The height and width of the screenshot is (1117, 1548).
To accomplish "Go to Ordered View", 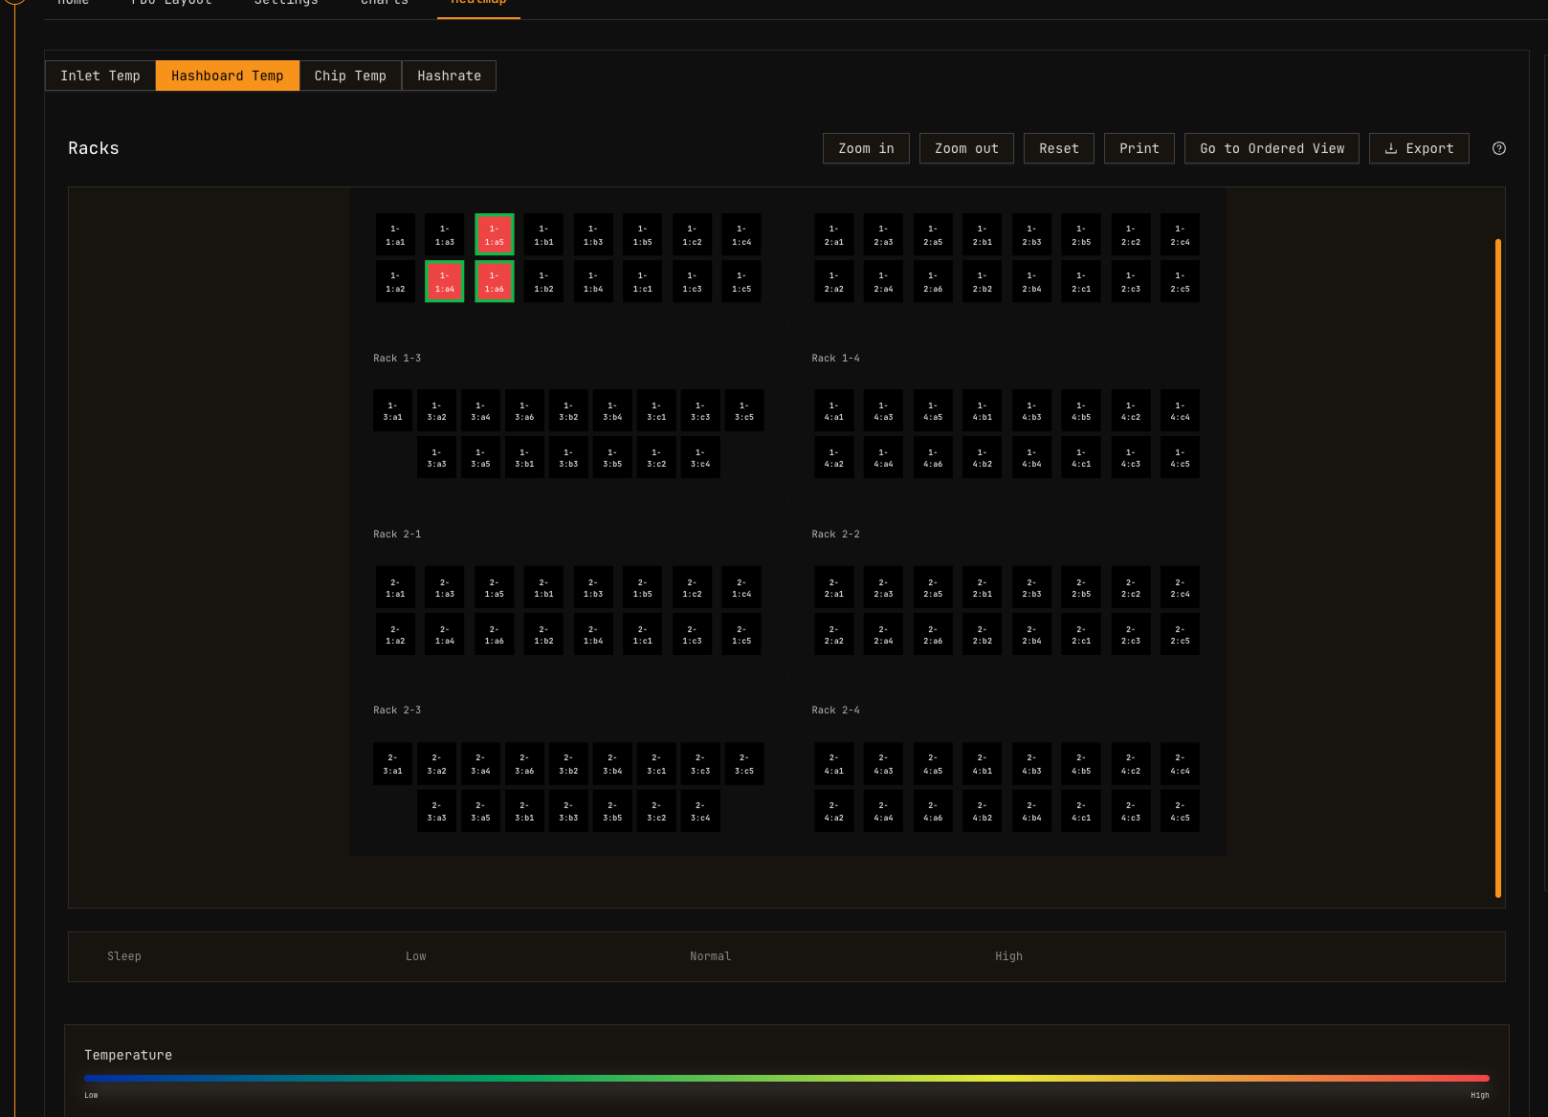I will (1271, 148).
